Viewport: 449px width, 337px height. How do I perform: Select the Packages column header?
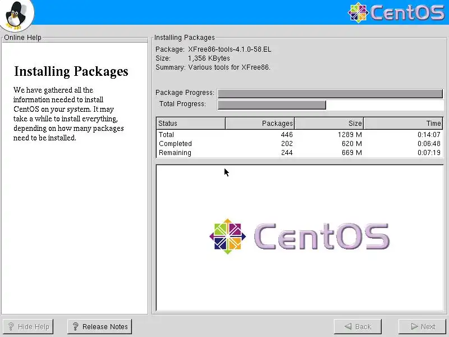[260, 123]
